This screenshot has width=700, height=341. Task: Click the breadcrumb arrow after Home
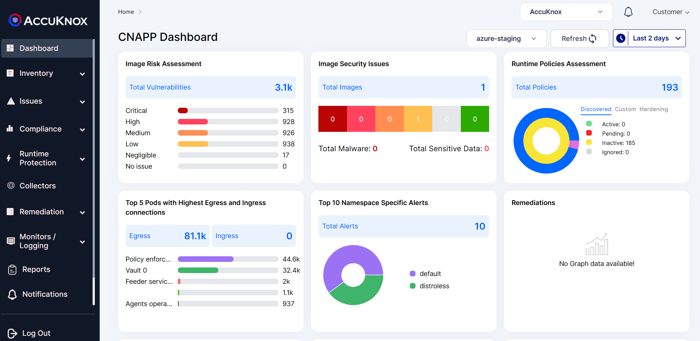coord(140,12)
